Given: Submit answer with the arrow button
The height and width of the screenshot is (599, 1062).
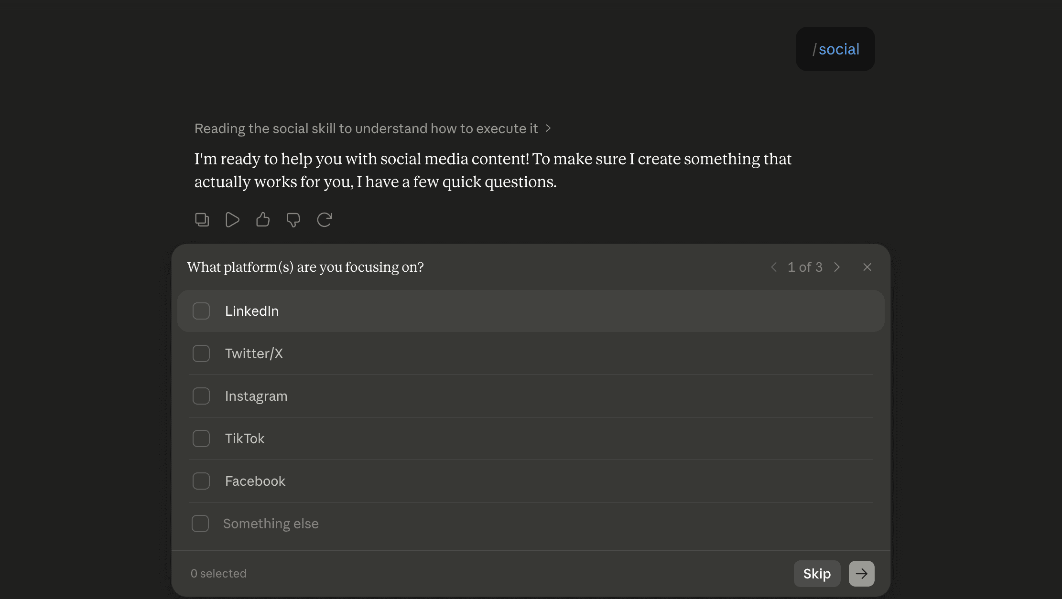Looking at the screenshot, I should (861, 573).
